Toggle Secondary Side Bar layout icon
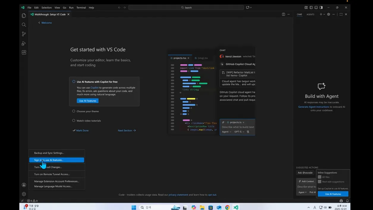 pyautogui.click(x=321, y=7)
